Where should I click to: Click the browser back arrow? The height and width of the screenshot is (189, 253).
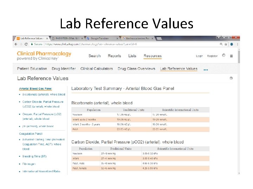click(16, 44)
